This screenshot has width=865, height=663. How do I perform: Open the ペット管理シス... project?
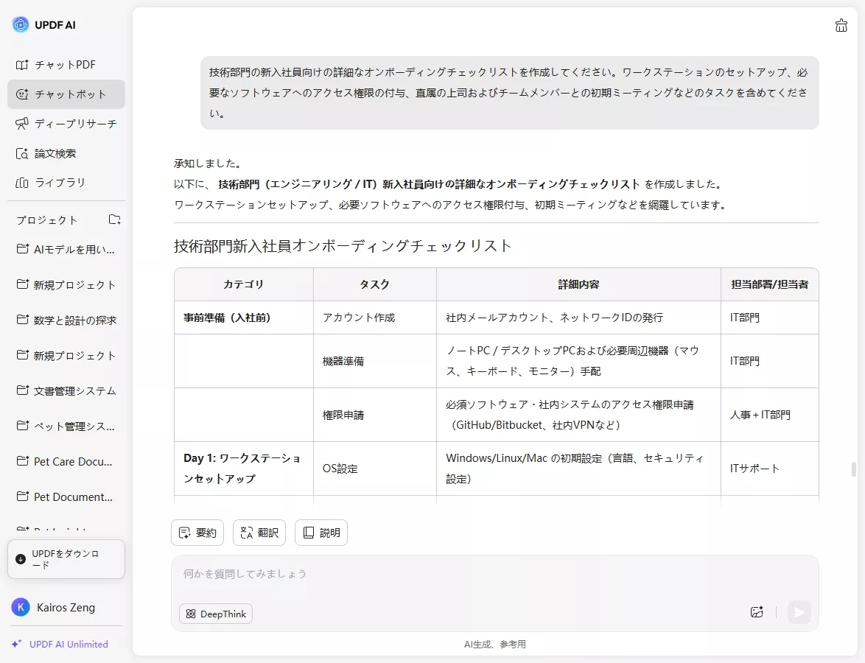coord(66,426)
